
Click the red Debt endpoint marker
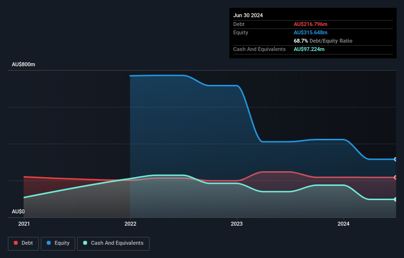click(396, 178)
